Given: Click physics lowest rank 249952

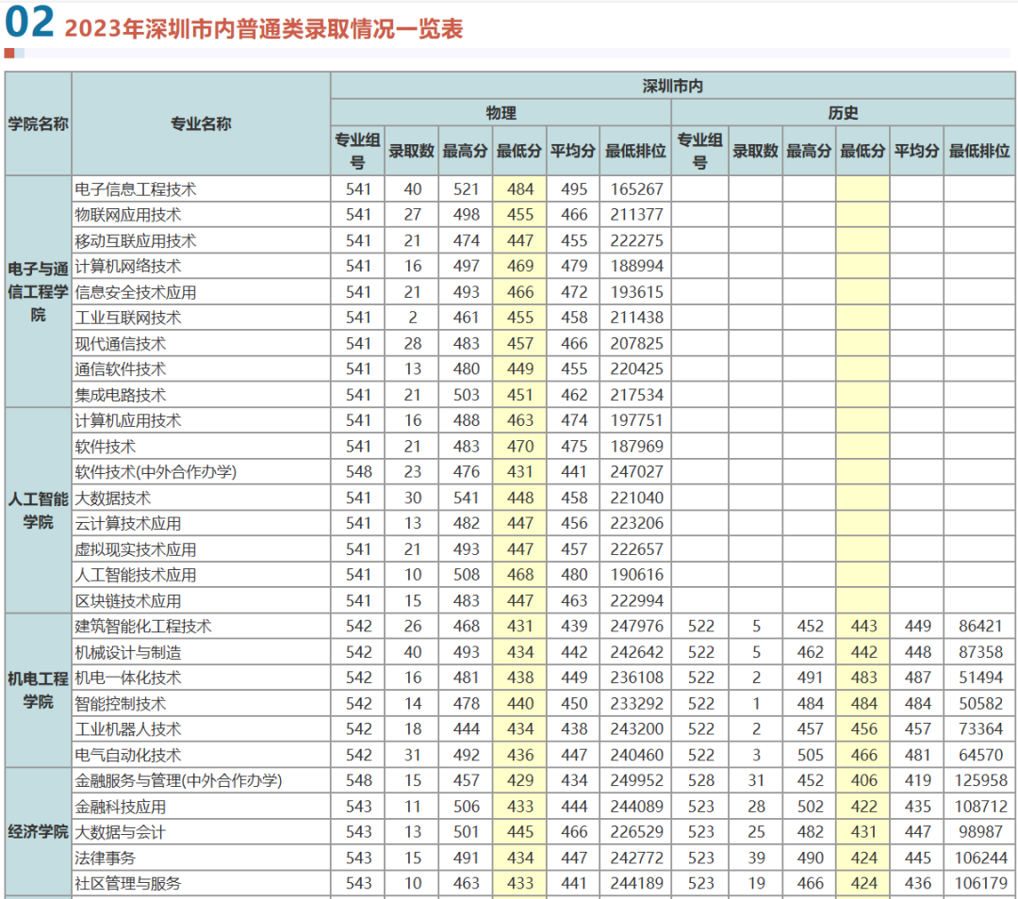Looking at the screenshot, I should (x=636, y=780).
